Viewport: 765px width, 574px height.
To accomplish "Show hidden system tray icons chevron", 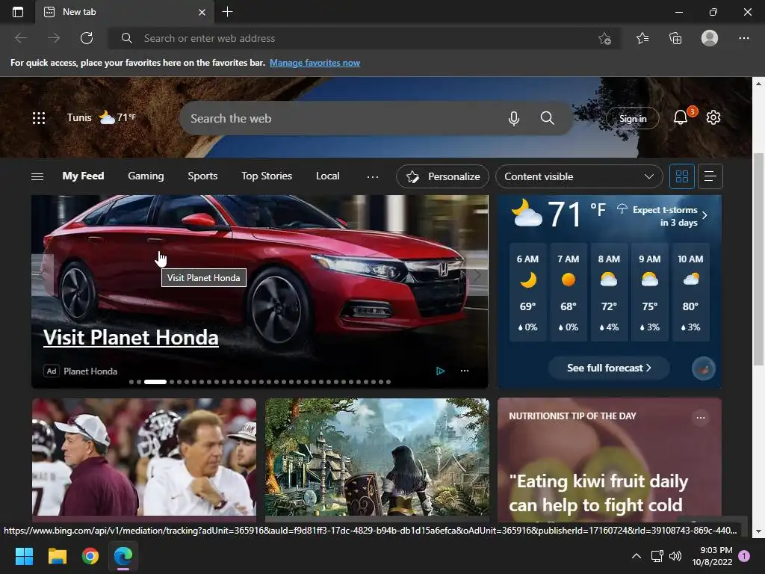I will click(x=637, y=556).
